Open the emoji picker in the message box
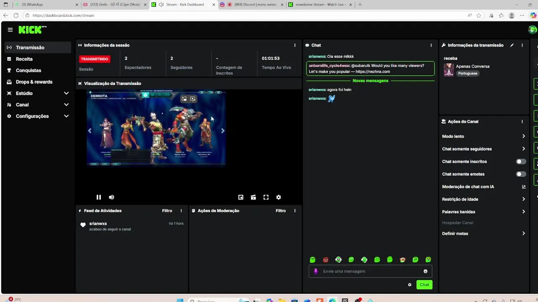Screen dimensions: 538x302 pyautogui.click(x=425, y=271)
